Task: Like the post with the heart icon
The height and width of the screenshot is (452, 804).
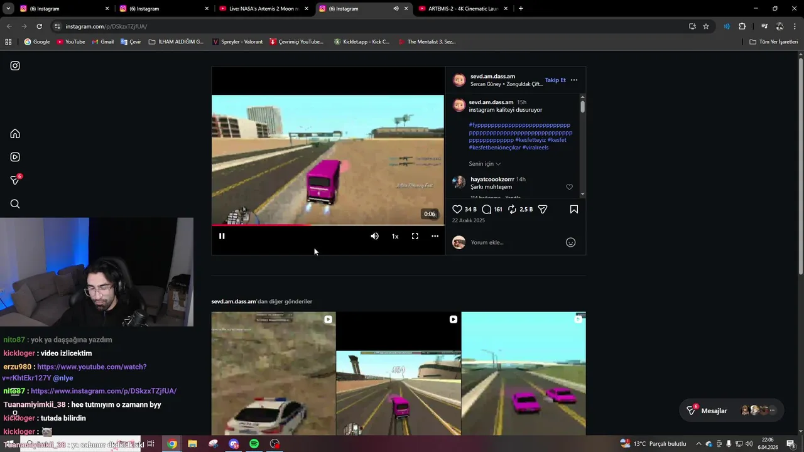Action: (457, 209)
